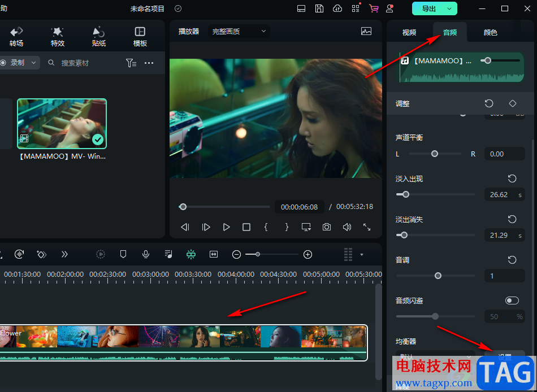Image resolution: width=537 pixels, height=392 pixels.
Task: Open the Transitions (转场) panel
Action: pyautogui.click(x=16, y=37)
